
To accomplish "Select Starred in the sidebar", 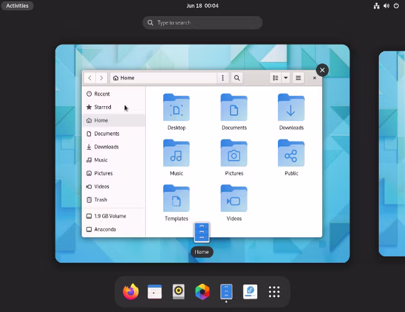I will [x=113, y=107].
